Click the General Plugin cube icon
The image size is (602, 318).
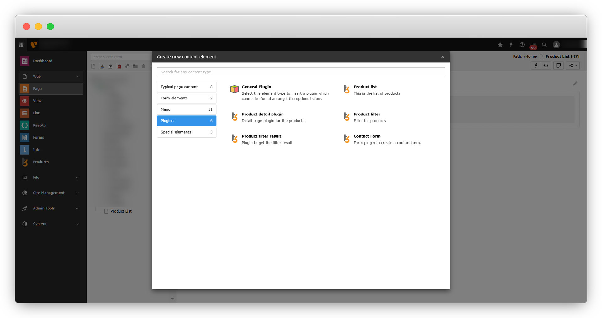pos(235,89)
